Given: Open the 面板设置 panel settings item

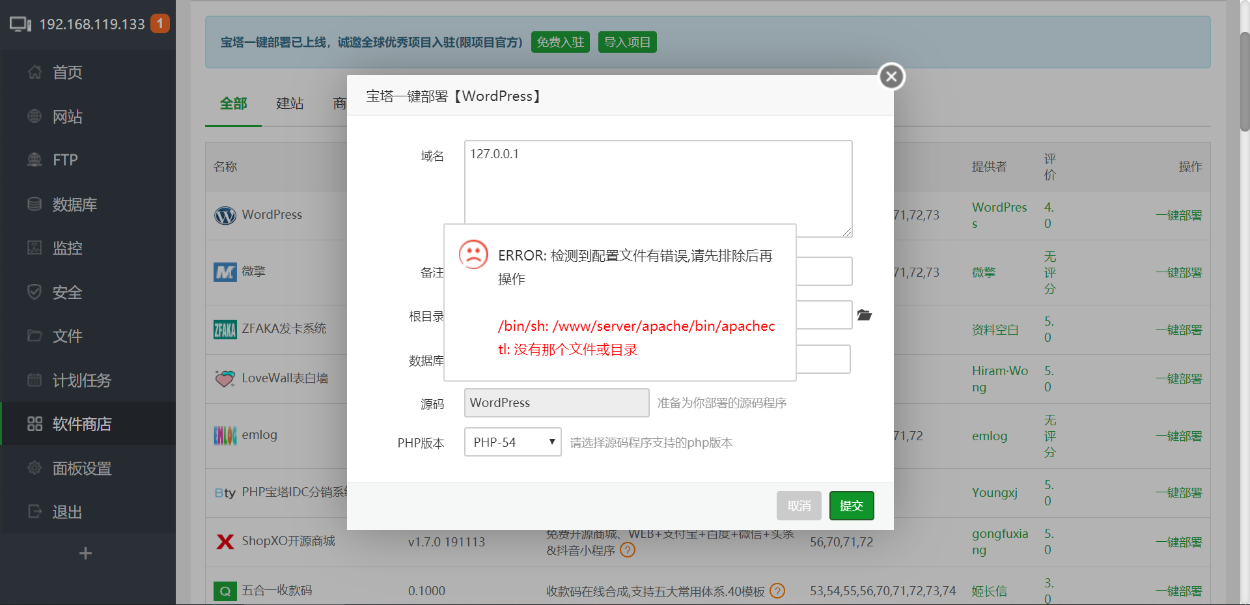Looking at the screenshot, I should [88, 468].
